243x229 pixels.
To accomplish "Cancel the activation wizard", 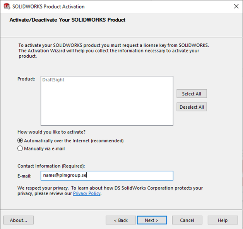I will pyautogui.click(x=187, y=220).
